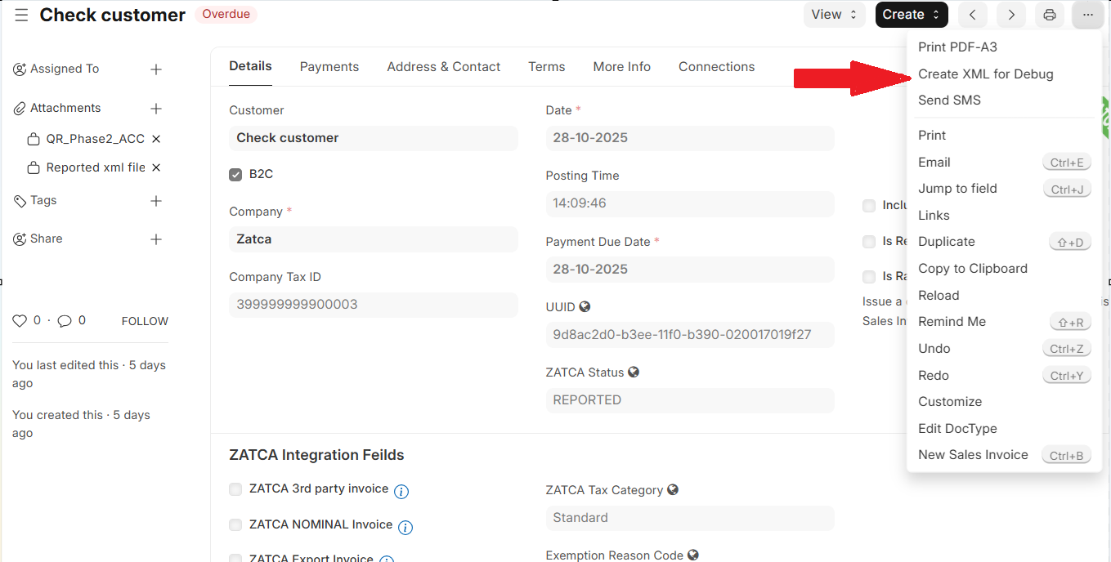Enable ZATCA 3rd party invoice checkbox

click(x=235, y=489)
